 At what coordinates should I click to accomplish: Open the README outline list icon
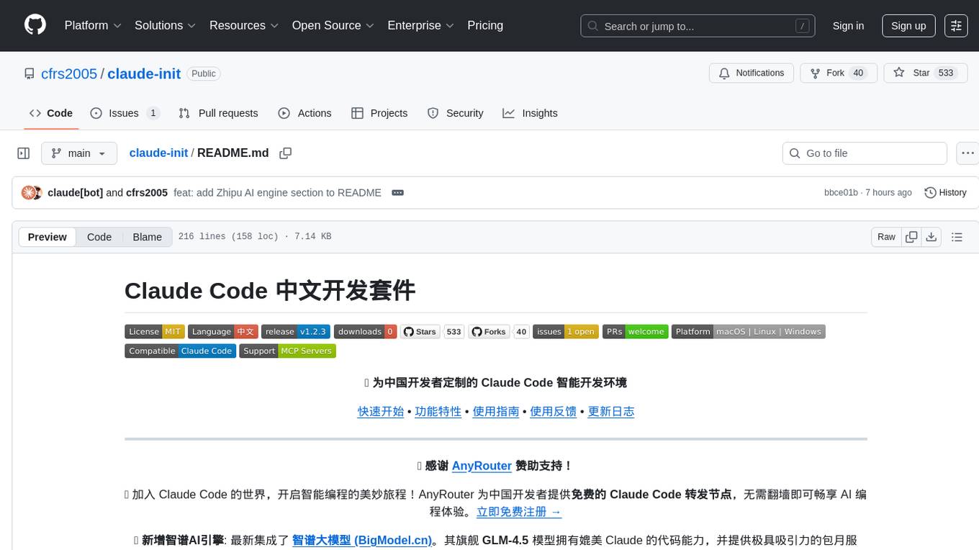(x=957, y=237)
